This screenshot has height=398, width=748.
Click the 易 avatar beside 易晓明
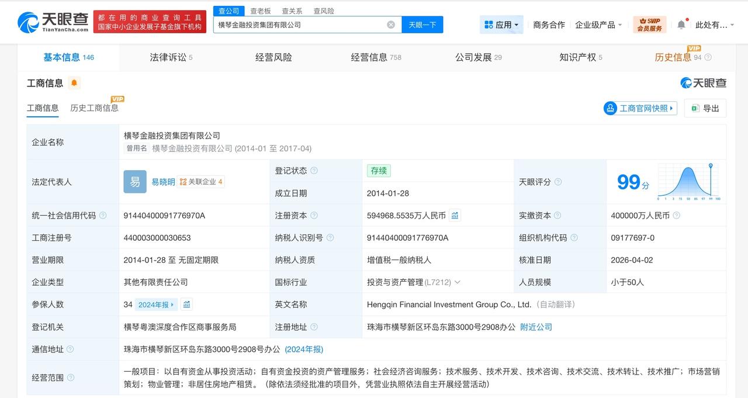click(x=135, y=182)
